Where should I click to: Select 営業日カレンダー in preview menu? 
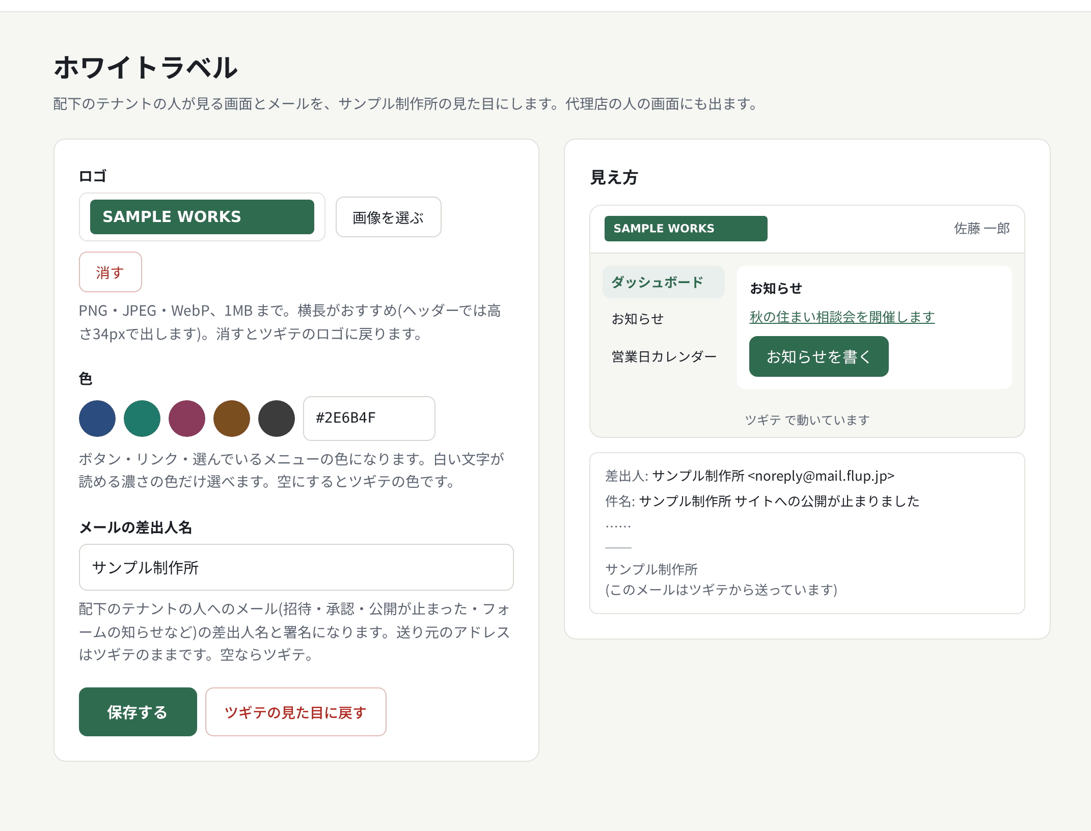(x=664, y=356)
